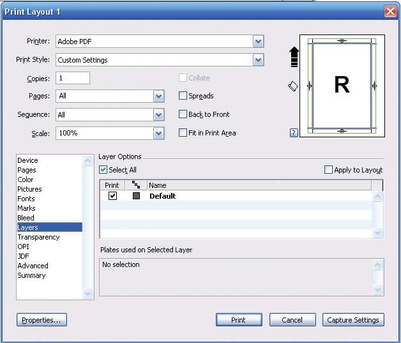The width and height of the screenshot is (401, 343).
Task: Click the Name column header
Action: (x=259, y=185)
